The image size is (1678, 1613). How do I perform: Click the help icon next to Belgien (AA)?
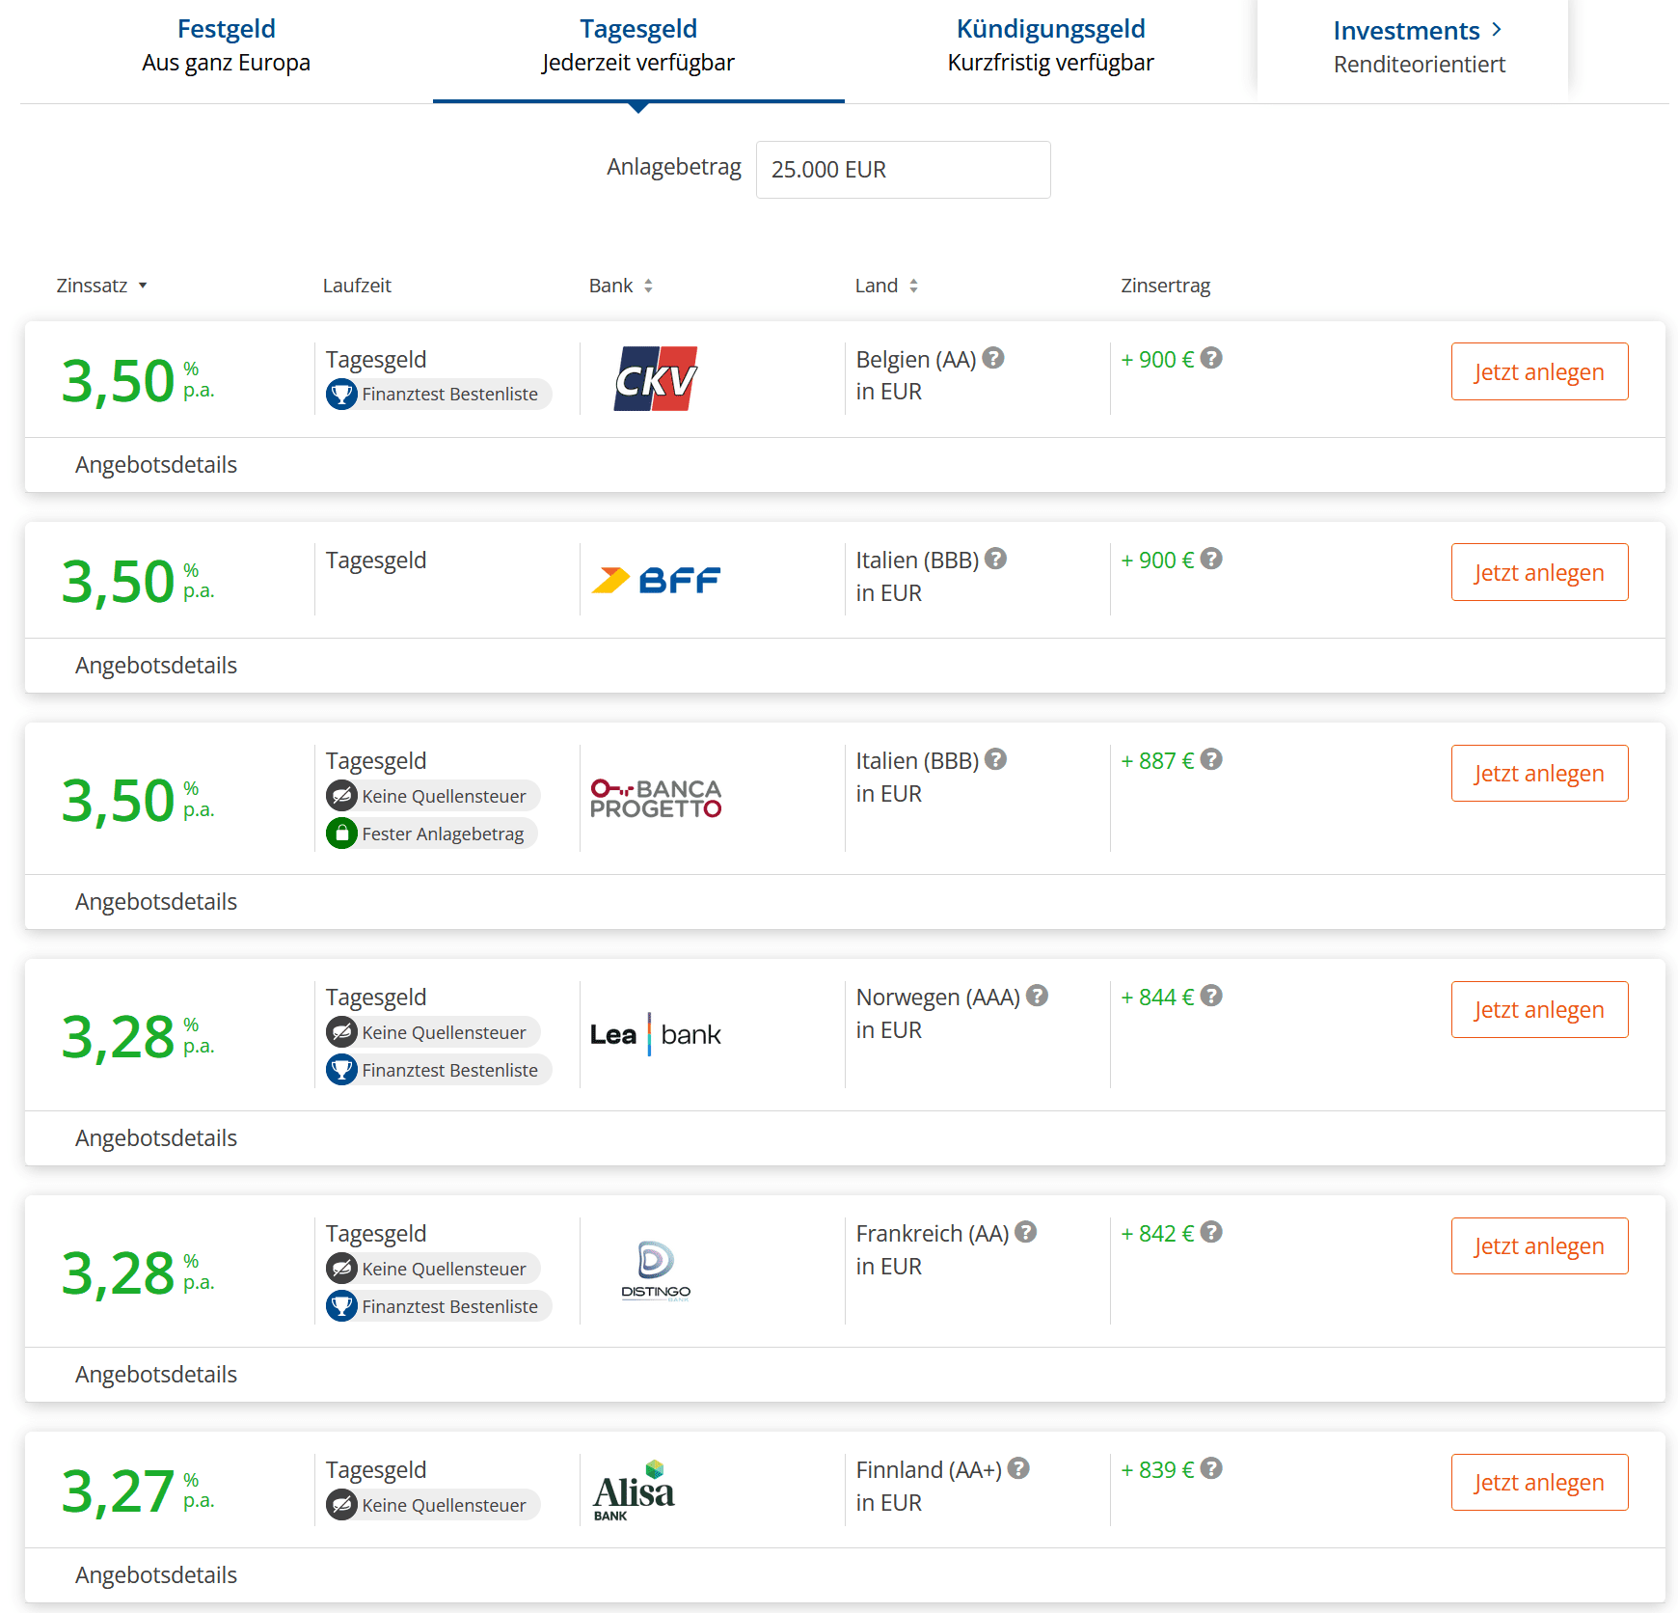[x=993, y=358]
